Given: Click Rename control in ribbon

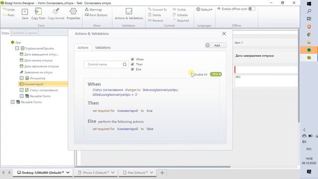Looking at the screenshot, I should (x=156, y=20).
